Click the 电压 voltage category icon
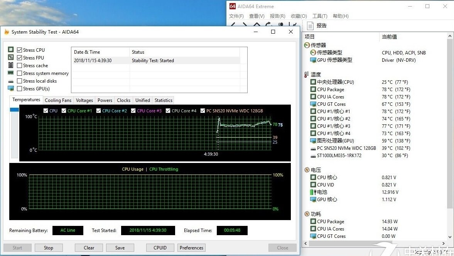Image resolution: width=454 pixels, height=256 pixels. 307,170
